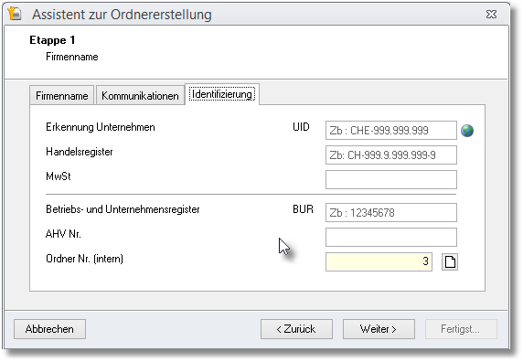The image size is (523, 362).
Task: Open the Kommunikationen tab
Action: (140, 96)
